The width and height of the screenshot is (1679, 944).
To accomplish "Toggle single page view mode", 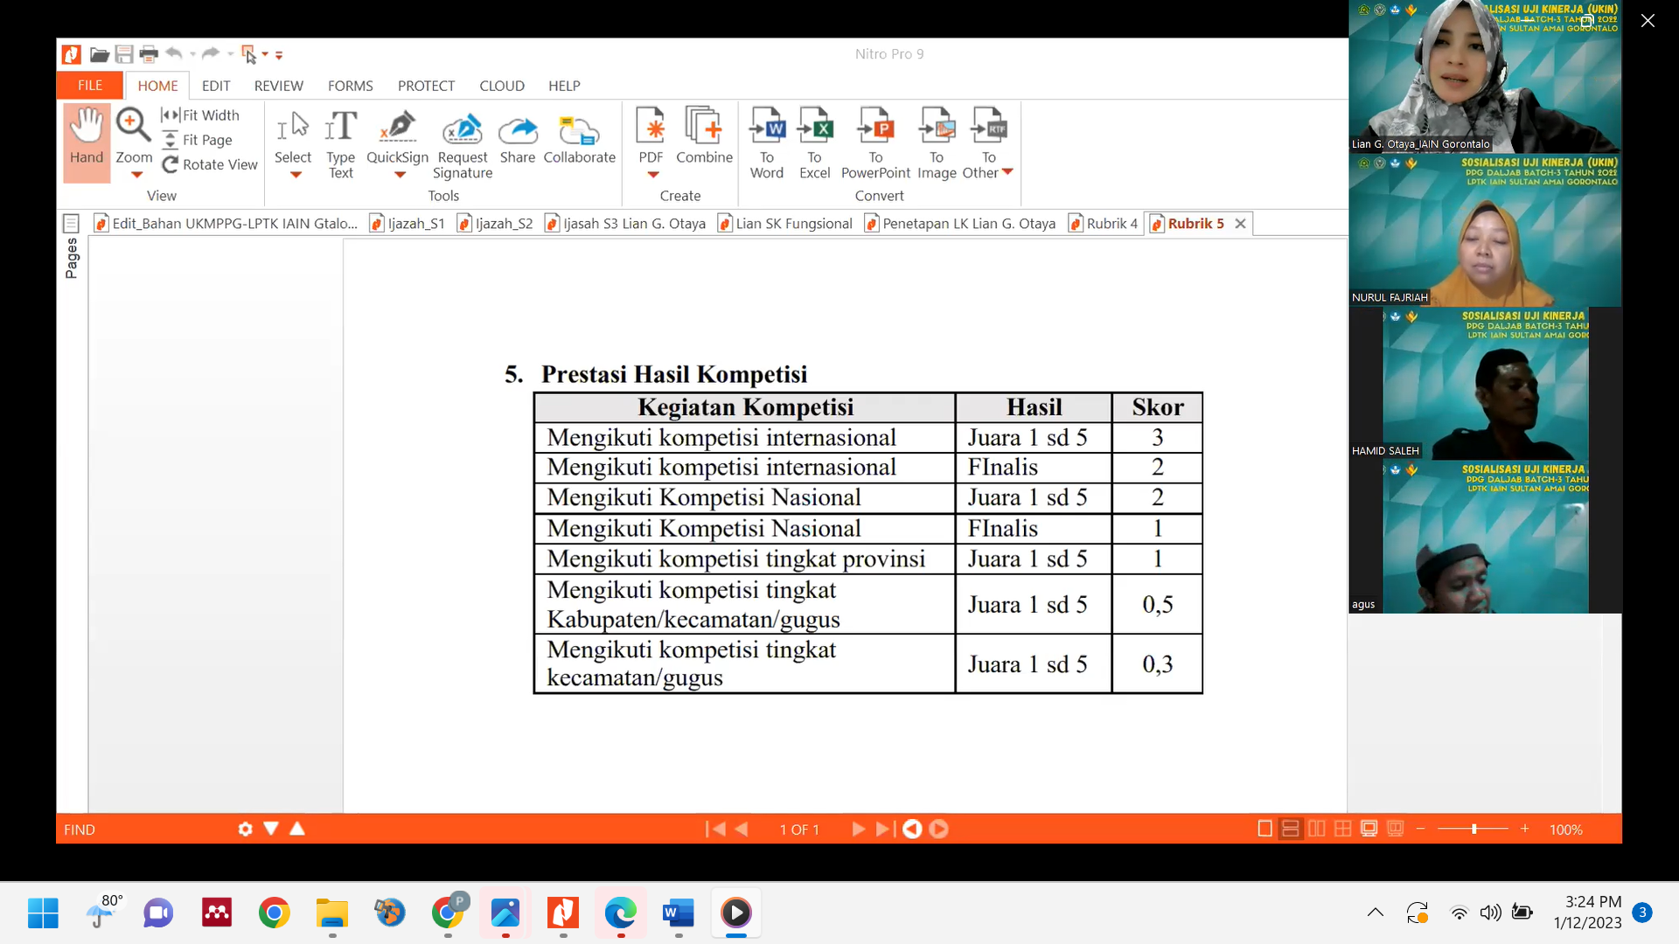I will (1264, 829).
